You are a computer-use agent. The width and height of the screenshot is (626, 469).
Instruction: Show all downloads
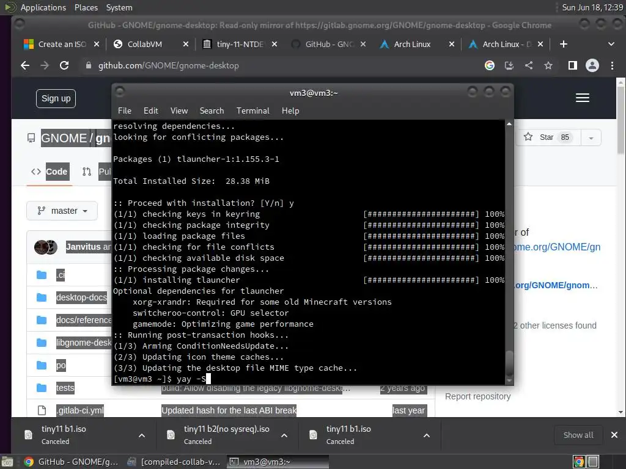(578, 435)
